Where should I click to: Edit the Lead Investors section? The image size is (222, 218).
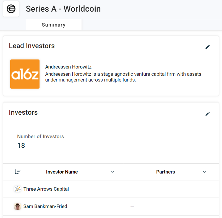tap(208, 47)
